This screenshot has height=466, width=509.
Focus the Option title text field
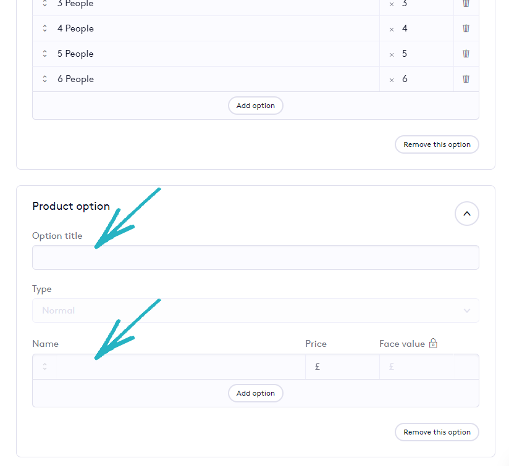pyautogui.click(x=255, y=257)
